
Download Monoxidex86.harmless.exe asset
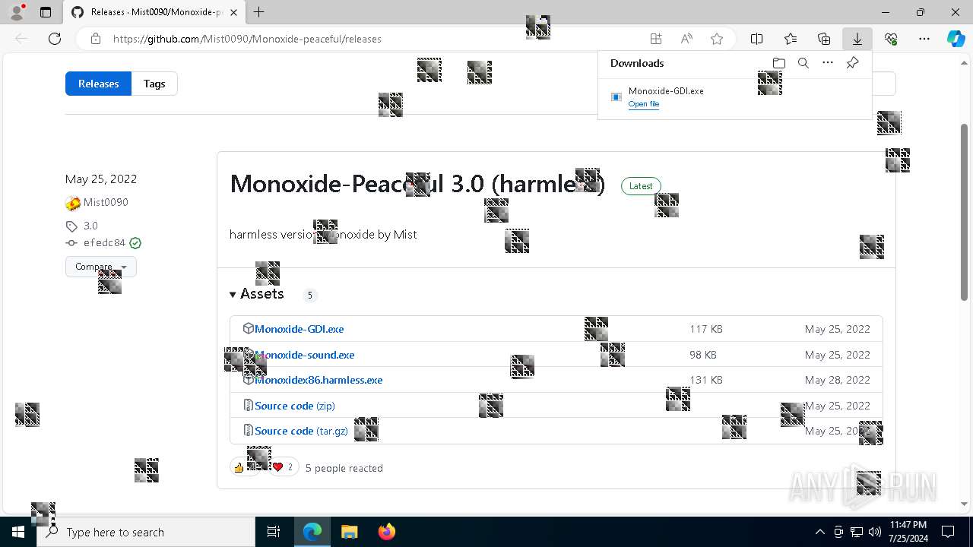[x=319, y=380]
